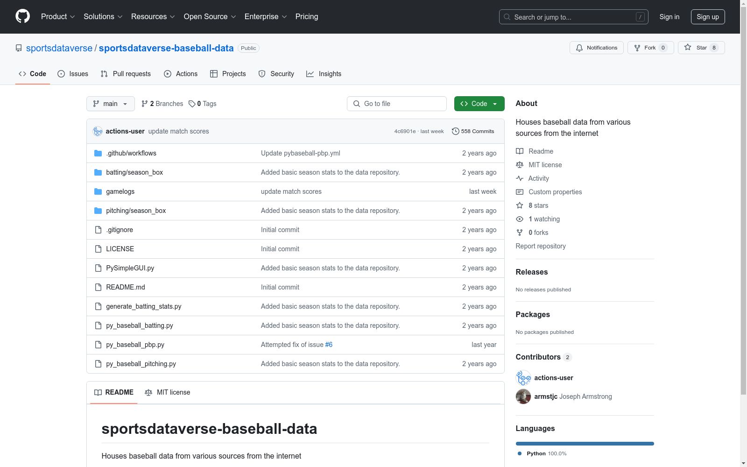
Task: Click the GitHub logo icon
Action: tap(22, 16)
